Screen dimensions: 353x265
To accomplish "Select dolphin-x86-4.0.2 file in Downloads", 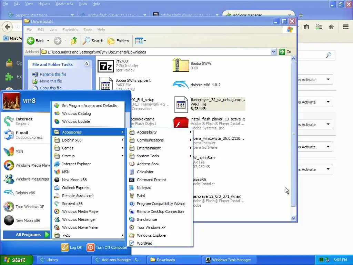I will (x=197, y=85).
